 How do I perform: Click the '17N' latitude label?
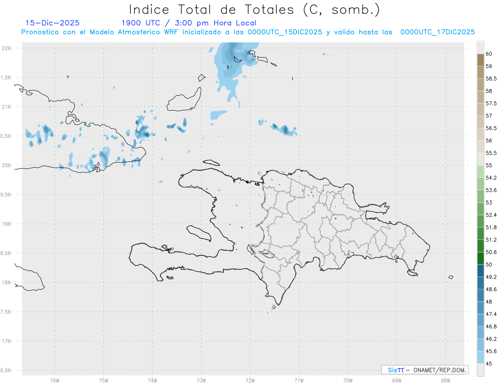point(6,341)
